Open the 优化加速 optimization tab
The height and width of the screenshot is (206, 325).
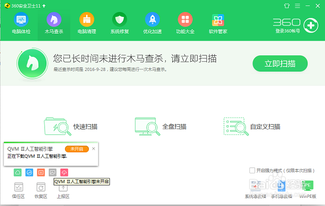click(152, 23)
